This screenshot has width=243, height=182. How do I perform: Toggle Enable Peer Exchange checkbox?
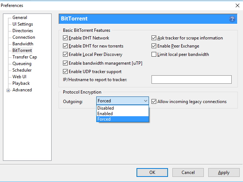pos(154,46)
